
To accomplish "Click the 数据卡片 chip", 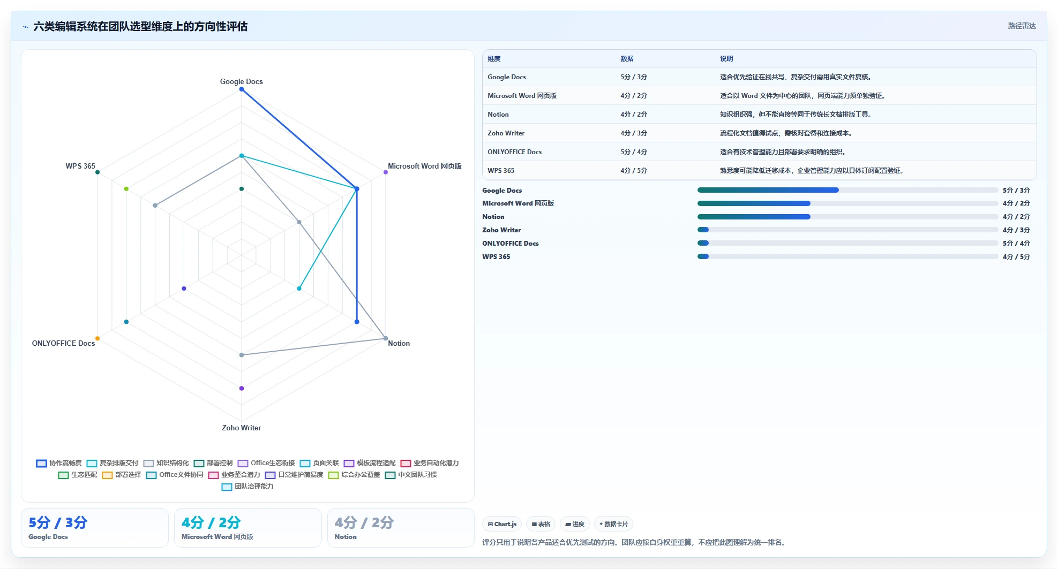I will point(613,524).
